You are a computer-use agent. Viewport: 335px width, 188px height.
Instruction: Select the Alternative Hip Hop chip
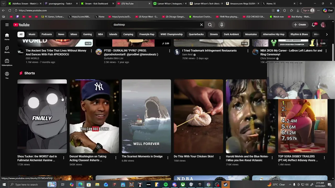[273, 34]
